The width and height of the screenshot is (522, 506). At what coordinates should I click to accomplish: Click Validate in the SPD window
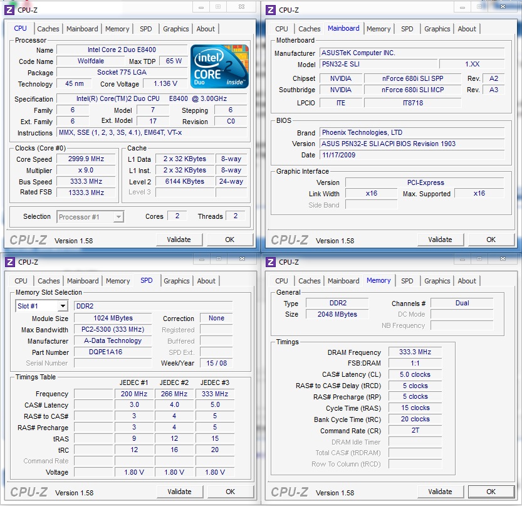pyautogui.click(x=180, y=492)
